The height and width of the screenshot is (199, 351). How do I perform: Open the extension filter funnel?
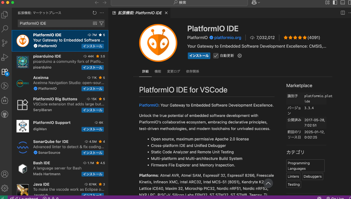click(x=101, y=23)
